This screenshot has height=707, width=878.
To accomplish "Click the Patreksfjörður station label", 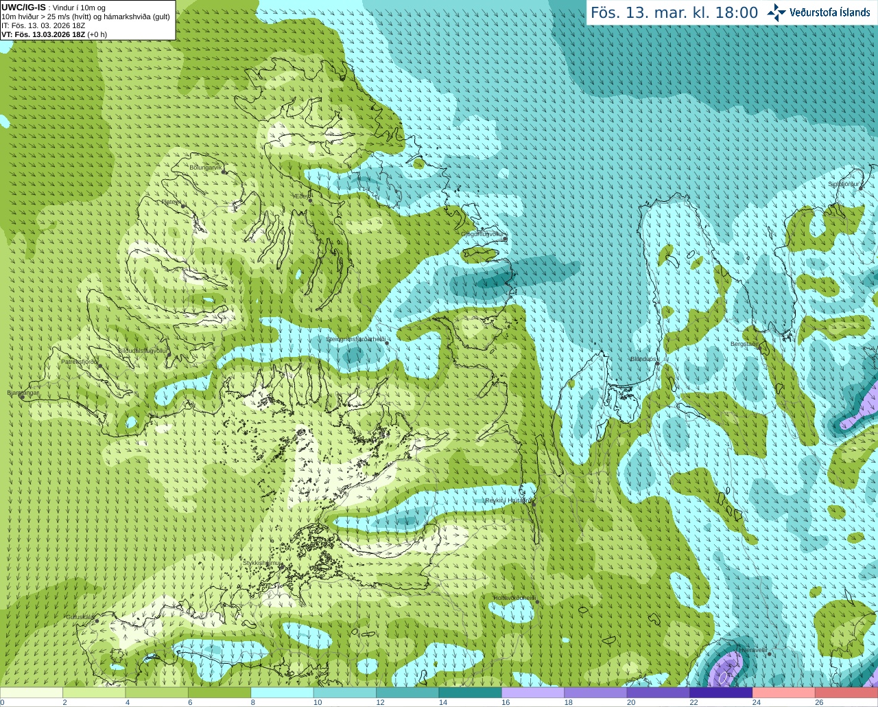I will (x=80, y=361).
